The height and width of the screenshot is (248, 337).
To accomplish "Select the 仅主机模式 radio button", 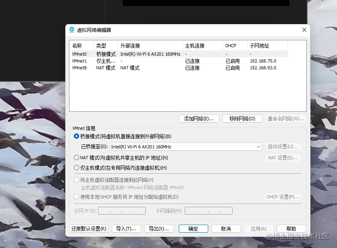I will [76, 167].
